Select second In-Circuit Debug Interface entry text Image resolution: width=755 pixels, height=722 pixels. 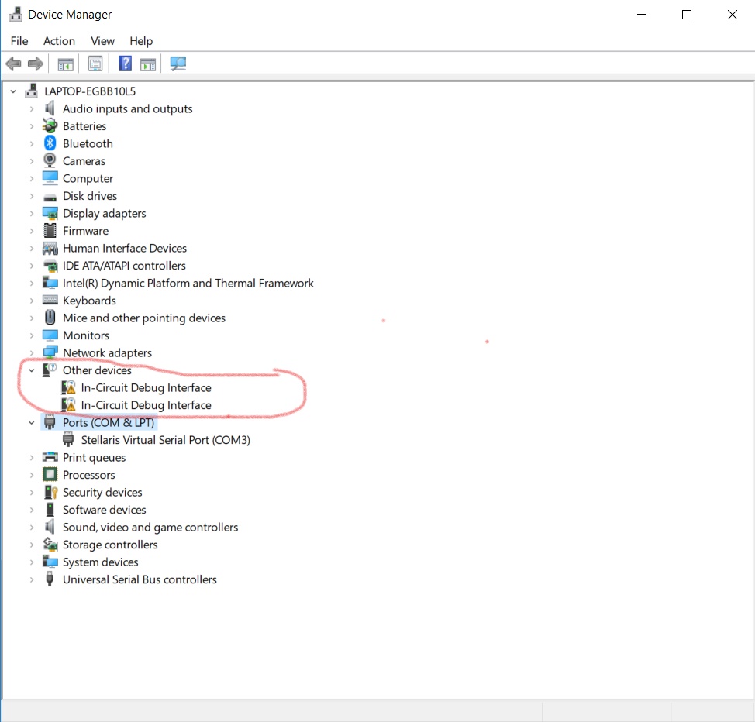[x=146, y=405]
